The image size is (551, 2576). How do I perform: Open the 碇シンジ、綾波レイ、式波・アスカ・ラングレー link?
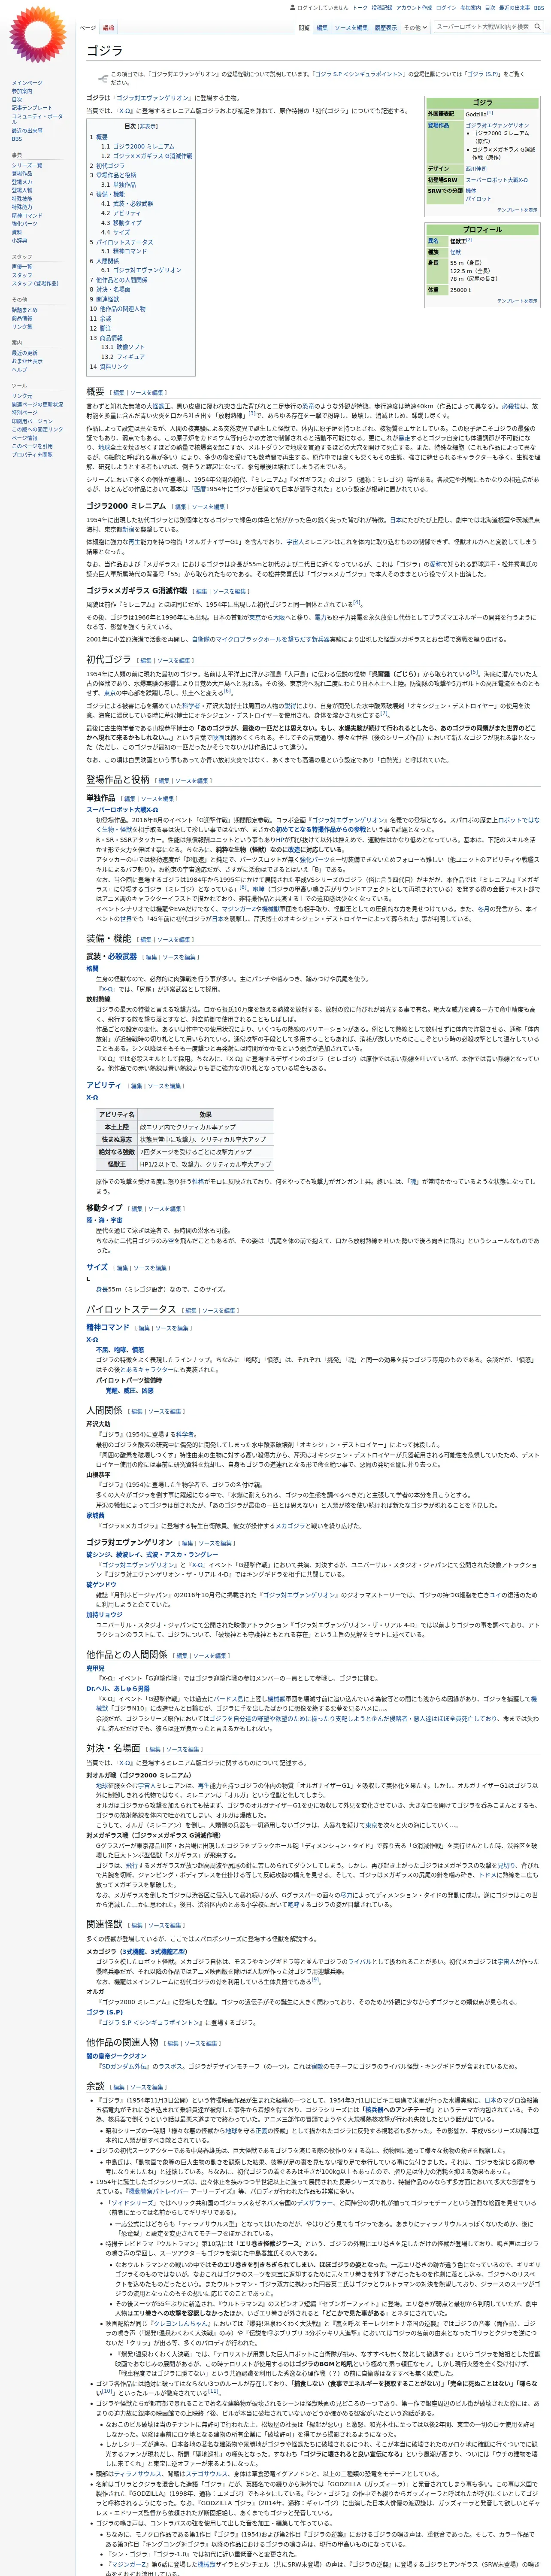click(x=152, y=1555)
